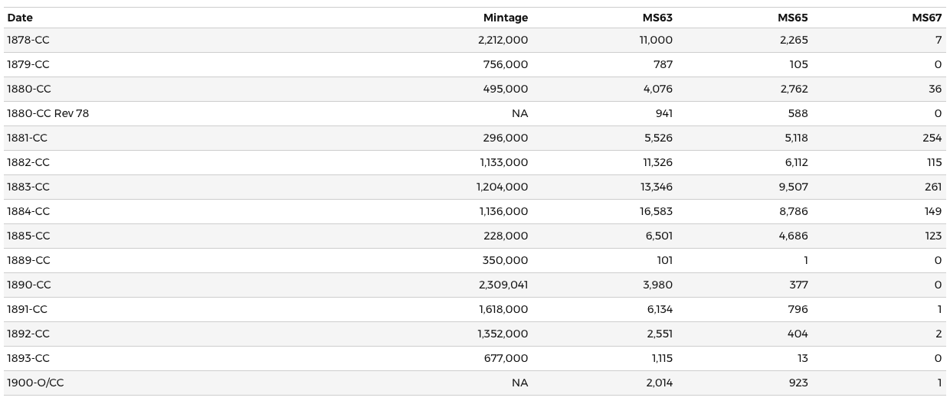The width and height of the screenshot is (950, 404).
Task: Select the 228,000 mintage cell
Action: [506, 236]
